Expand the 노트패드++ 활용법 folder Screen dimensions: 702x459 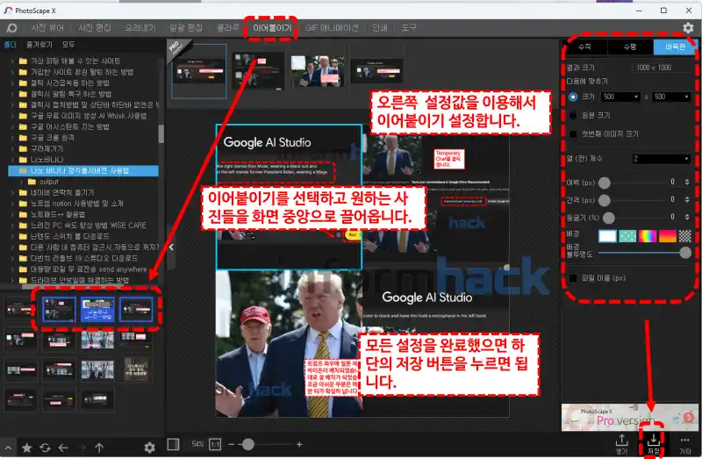coord(12,214)
